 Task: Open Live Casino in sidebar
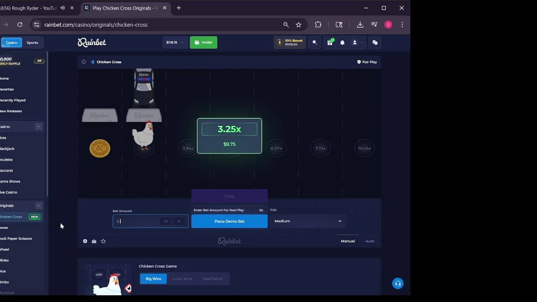click(8, 193)
